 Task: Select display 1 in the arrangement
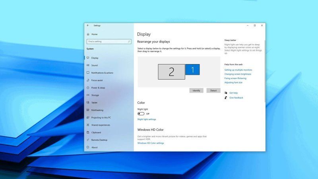click(x=192, y=70)
